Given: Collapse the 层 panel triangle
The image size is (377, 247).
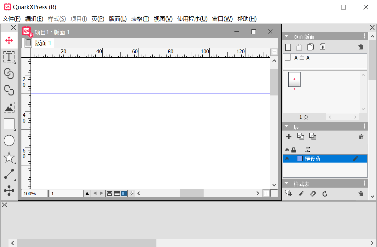Looking at the screenshot, I should pyautogui.click(x=286, y=126).
